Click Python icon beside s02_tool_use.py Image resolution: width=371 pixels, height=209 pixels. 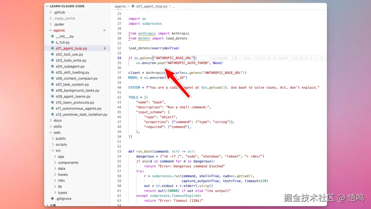53,54
